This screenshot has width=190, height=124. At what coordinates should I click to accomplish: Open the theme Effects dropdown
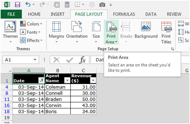tap(31, 40)
